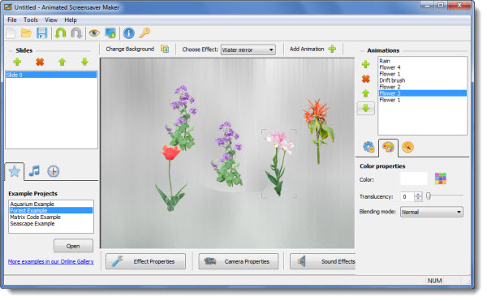Select Rain in Animations list

[x=422, y=61]
